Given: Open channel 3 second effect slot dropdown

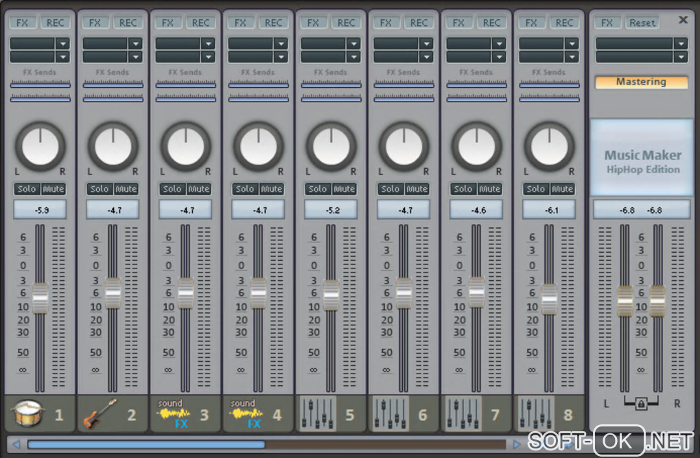Looking at the screenshot, I should (x=209, y=57).
